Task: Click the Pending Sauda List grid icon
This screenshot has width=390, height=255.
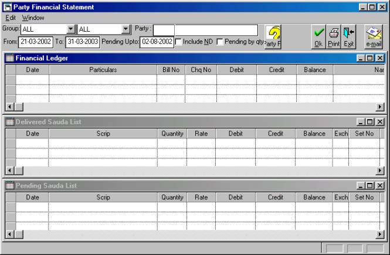Action: (9, 186)
